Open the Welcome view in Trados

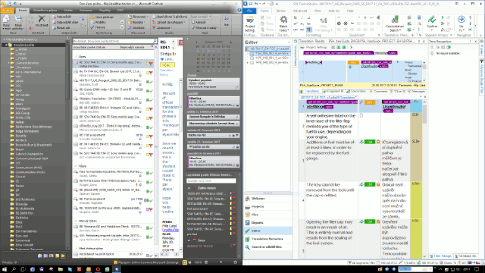(x=267, y=199)
